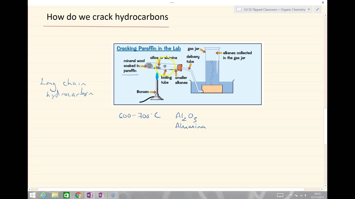Click the handwritten '600-700 C' note

pos(140,116)
